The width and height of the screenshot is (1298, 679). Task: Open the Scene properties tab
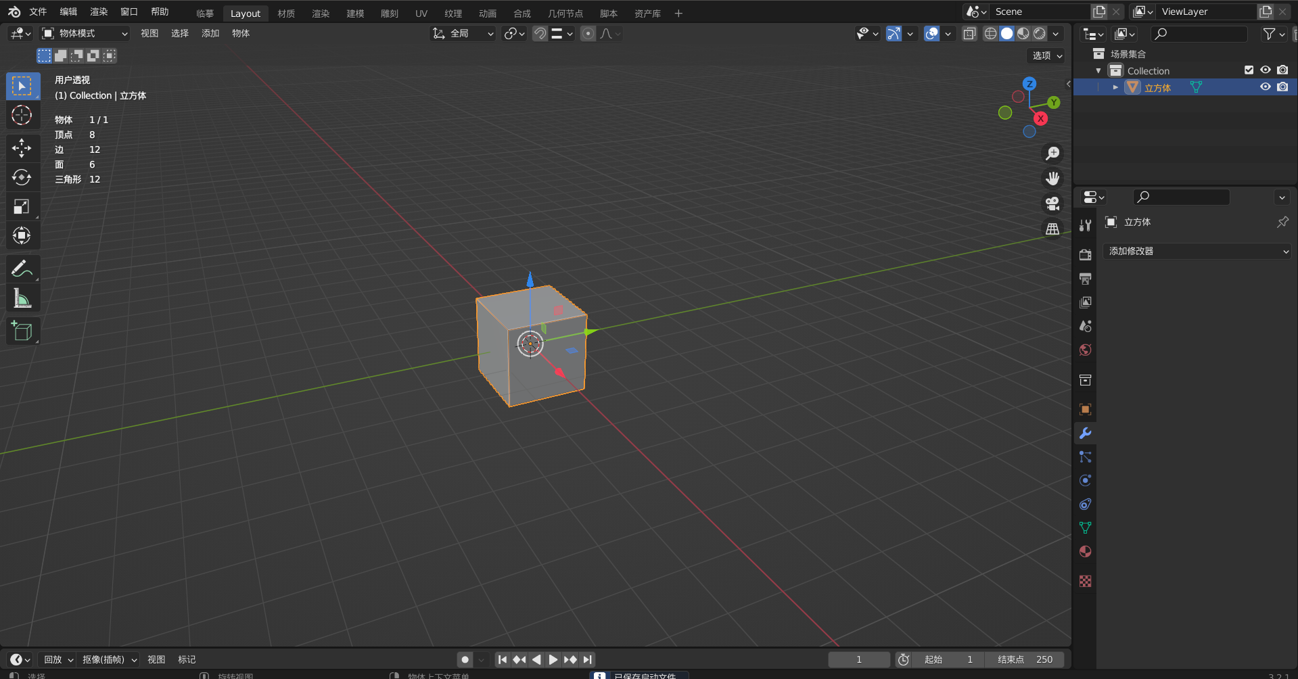click(1085, 326)
